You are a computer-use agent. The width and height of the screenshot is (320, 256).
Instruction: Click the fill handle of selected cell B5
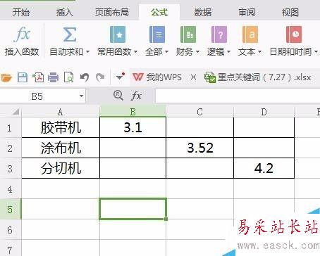coord(166,219)
